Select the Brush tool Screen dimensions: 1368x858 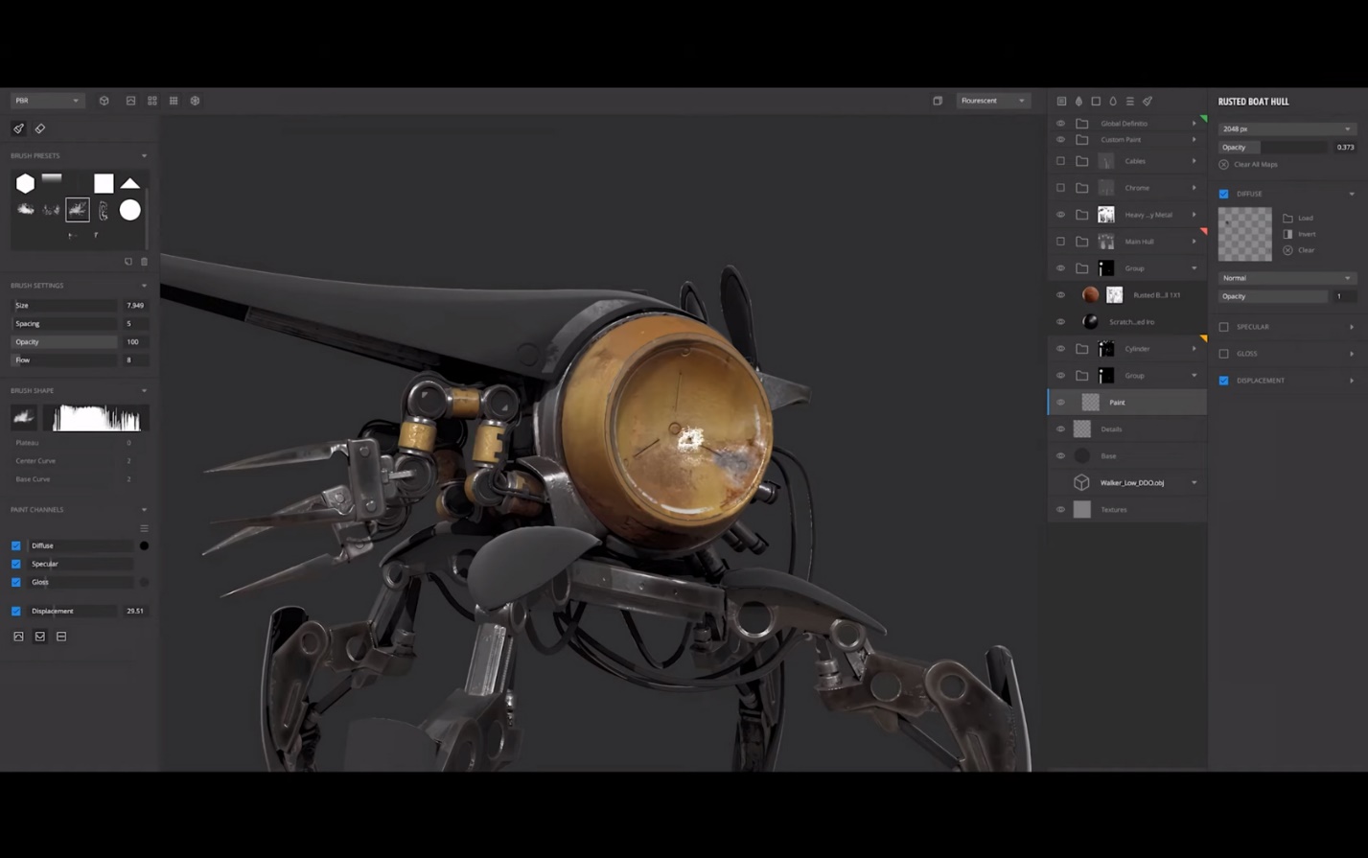(x=17, y=128)
